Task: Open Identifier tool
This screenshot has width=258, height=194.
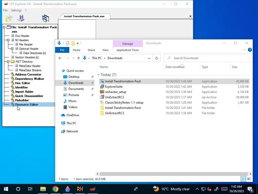Action: click(21, 87)
